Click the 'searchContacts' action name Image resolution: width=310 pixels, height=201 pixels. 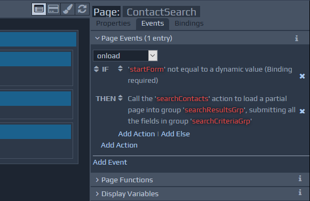pyautogui.click(x=182, y=98)
